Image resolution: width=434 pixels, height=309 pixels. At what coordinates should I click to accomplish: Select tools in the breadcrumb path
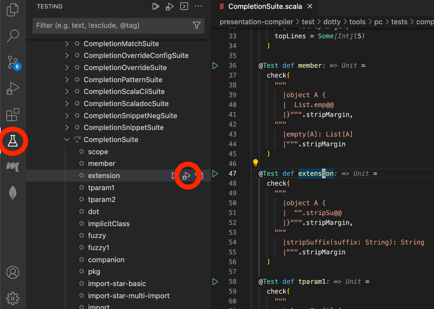pos(357,22)
